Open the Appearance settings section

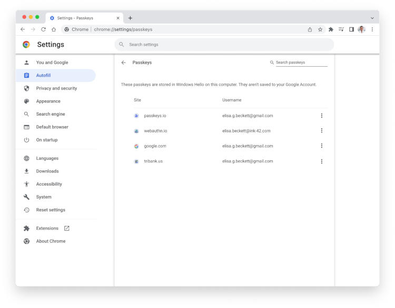(x=48, y=101)
